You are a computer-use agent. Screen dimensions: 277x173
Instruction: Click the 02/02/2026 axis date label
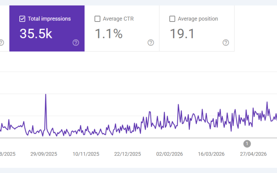(169, 154)
